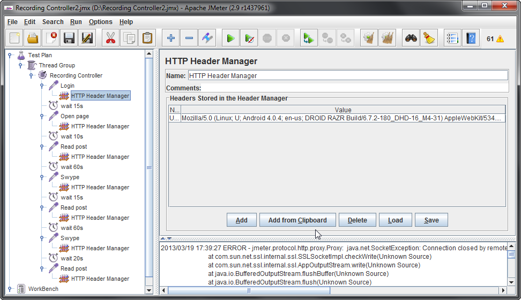
Task: Click the log horizontal scrollbar thumb
Action: (x=249, y=290)
